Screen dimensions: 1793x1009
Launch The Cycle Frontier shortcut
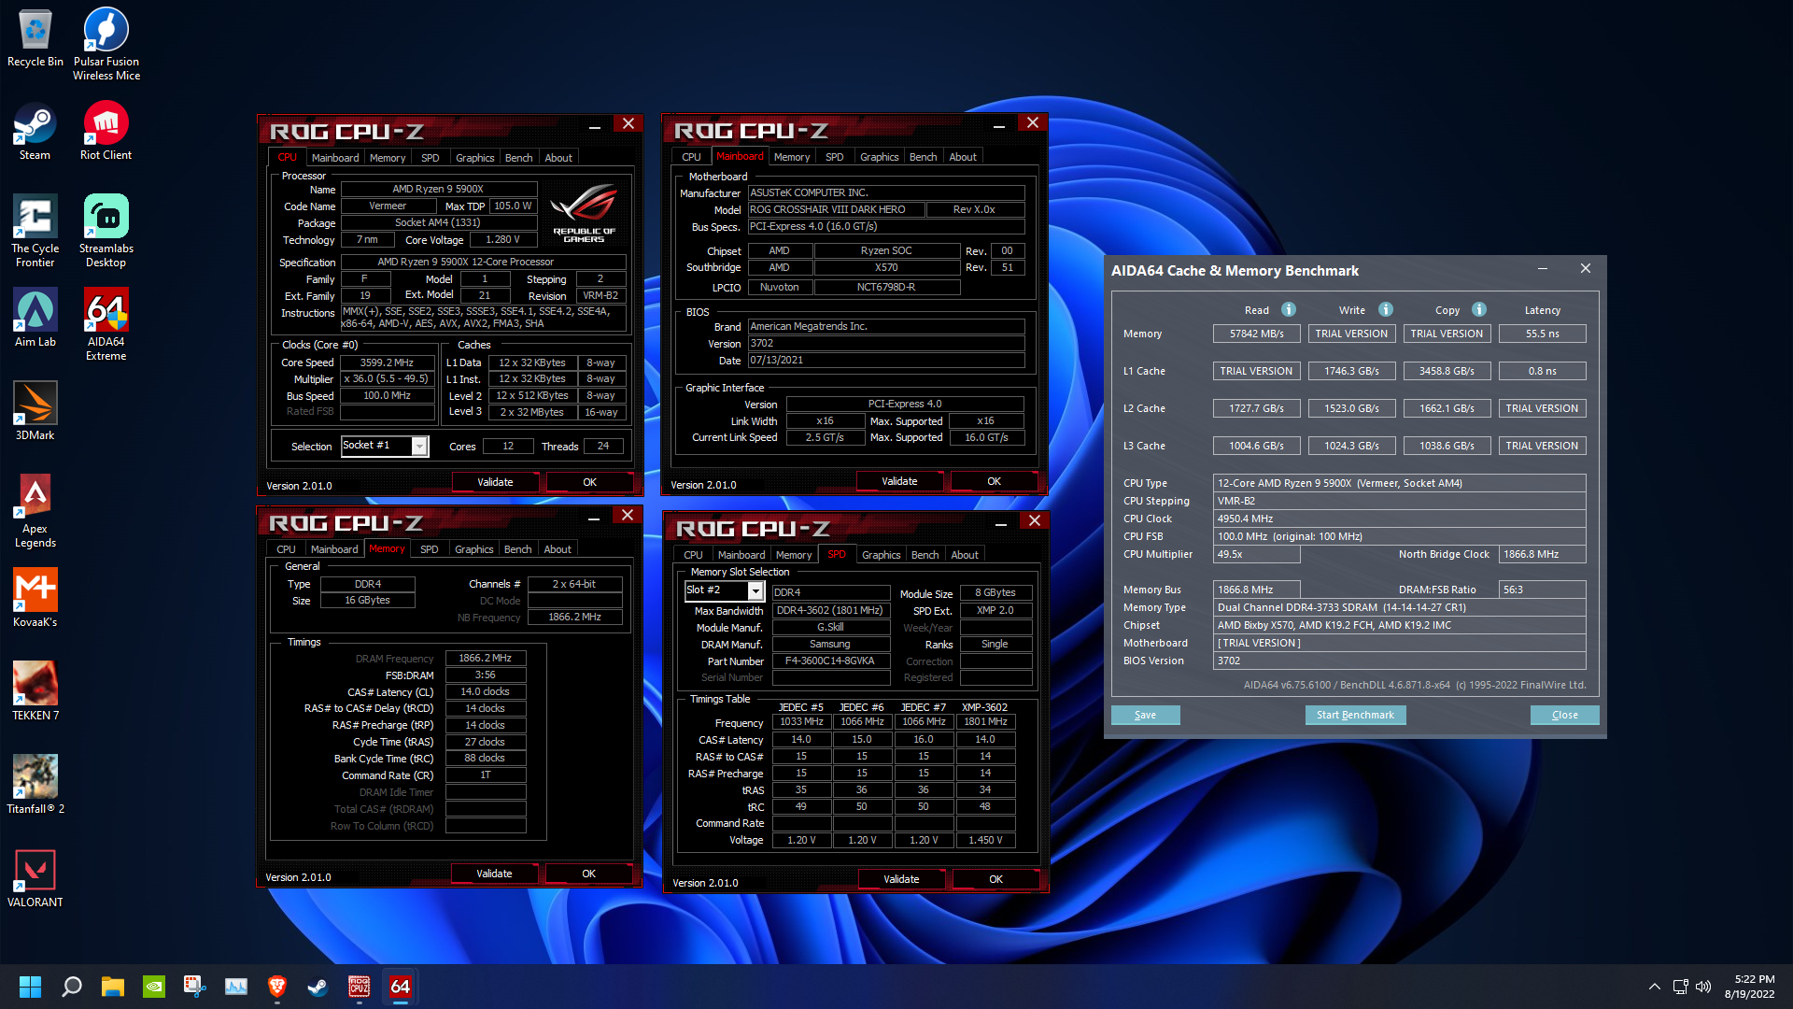[35, 231]
